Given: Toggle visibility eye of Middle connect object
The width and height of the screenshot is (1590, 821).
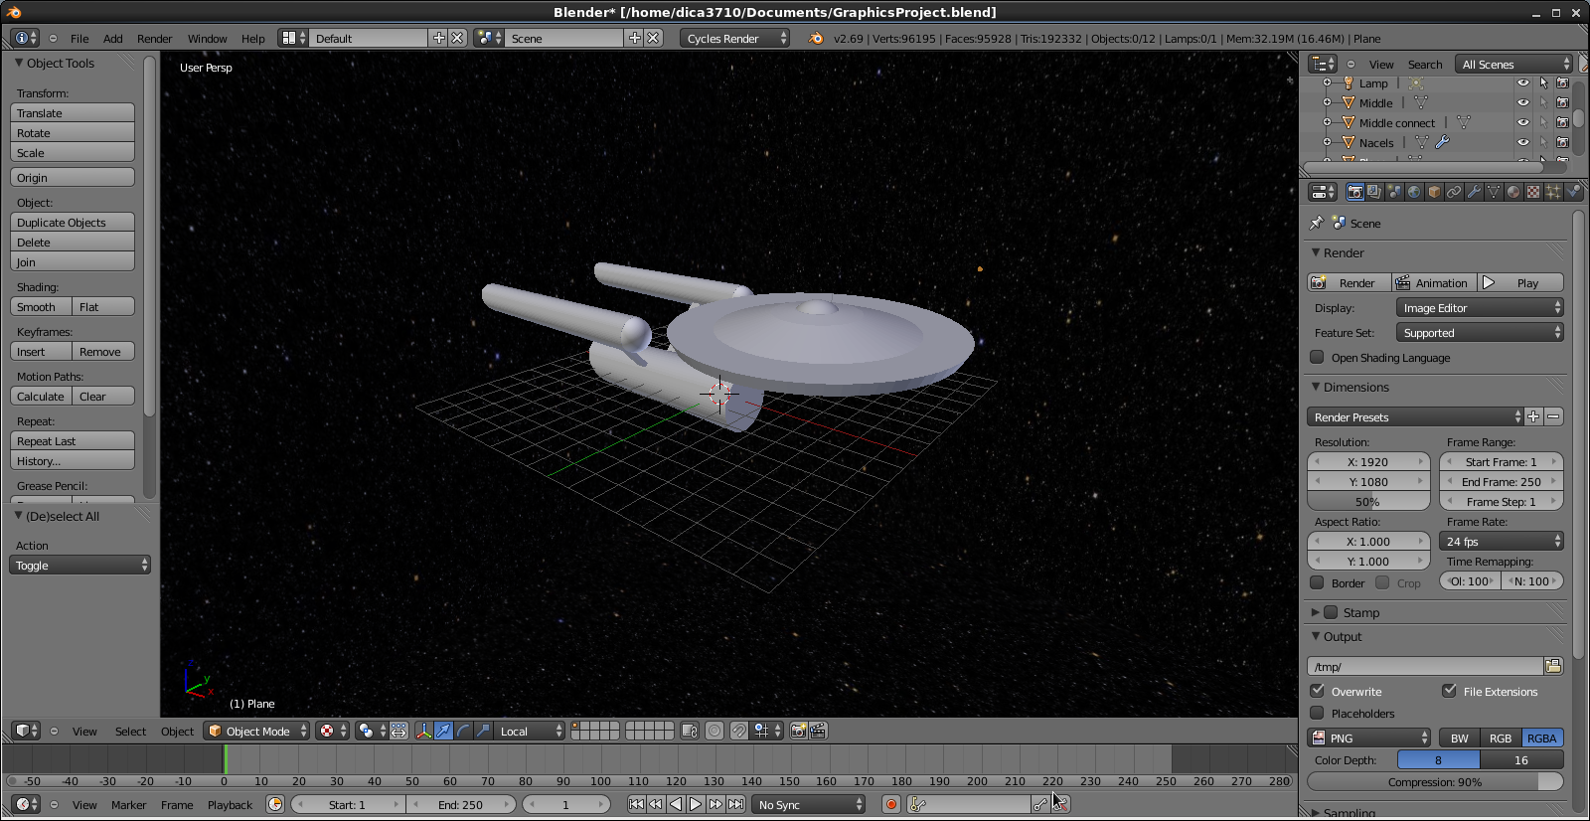Looking at the screenshot, I should point(1522,122).
